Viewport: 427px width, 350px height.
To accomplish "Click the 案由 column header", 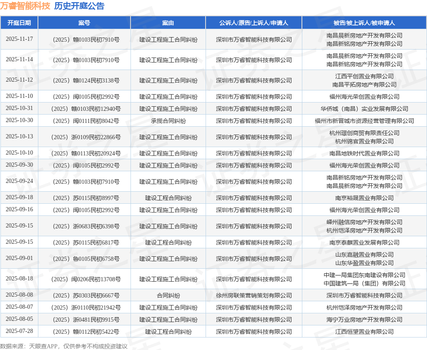I will pos(168,23).
